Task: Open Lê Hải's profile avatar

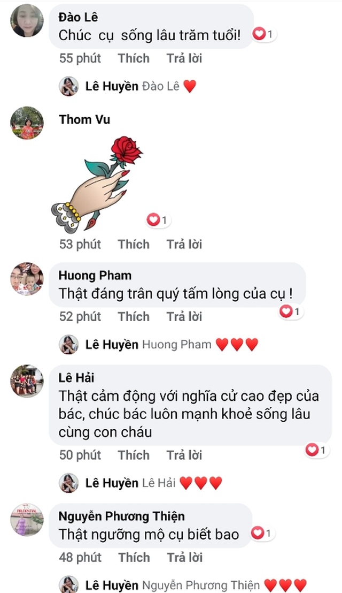Action: (27, 381)
